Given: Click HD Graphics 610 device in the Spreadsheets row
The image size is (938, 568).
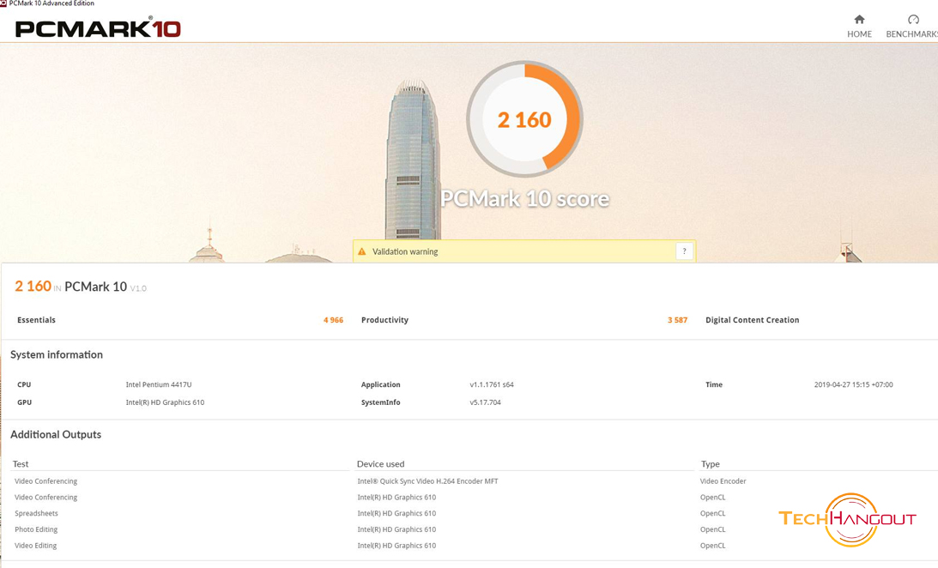Looking at the screenshot, I should [396, 514].
